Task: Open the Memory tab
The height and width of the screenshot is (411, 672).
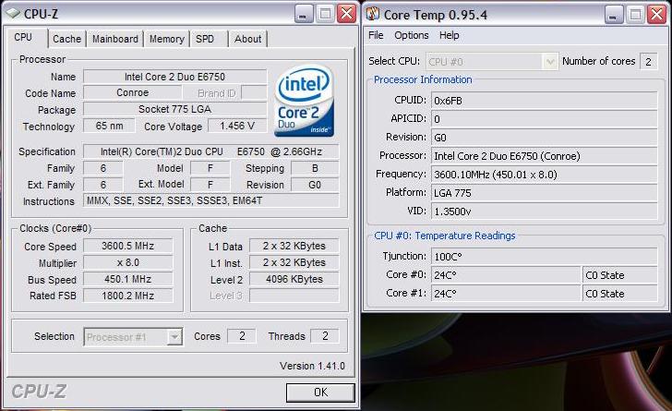Action: tap(166, 39)
